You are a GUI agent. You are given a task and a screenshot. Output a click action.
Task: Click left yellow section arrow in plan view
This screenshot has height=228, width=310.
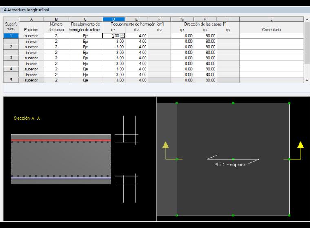(166, 145)
